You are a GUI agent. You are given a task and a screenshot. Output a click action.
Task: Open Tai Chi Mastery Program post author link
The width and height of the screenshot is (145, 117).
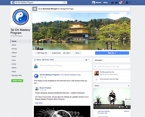coord(49,75)
